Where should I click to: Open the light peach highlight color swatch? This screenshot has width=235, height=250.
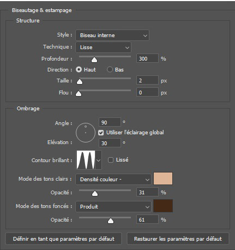click(163, 178)
